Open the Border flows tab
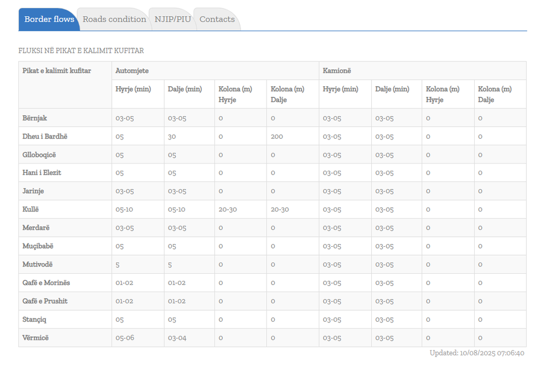The width and height of the screenshot is (548, 366). pos(49,20)
